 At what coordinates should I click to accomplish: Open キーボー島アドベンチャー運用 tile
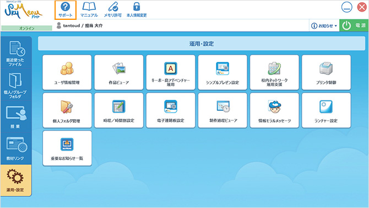click(171, 72)
